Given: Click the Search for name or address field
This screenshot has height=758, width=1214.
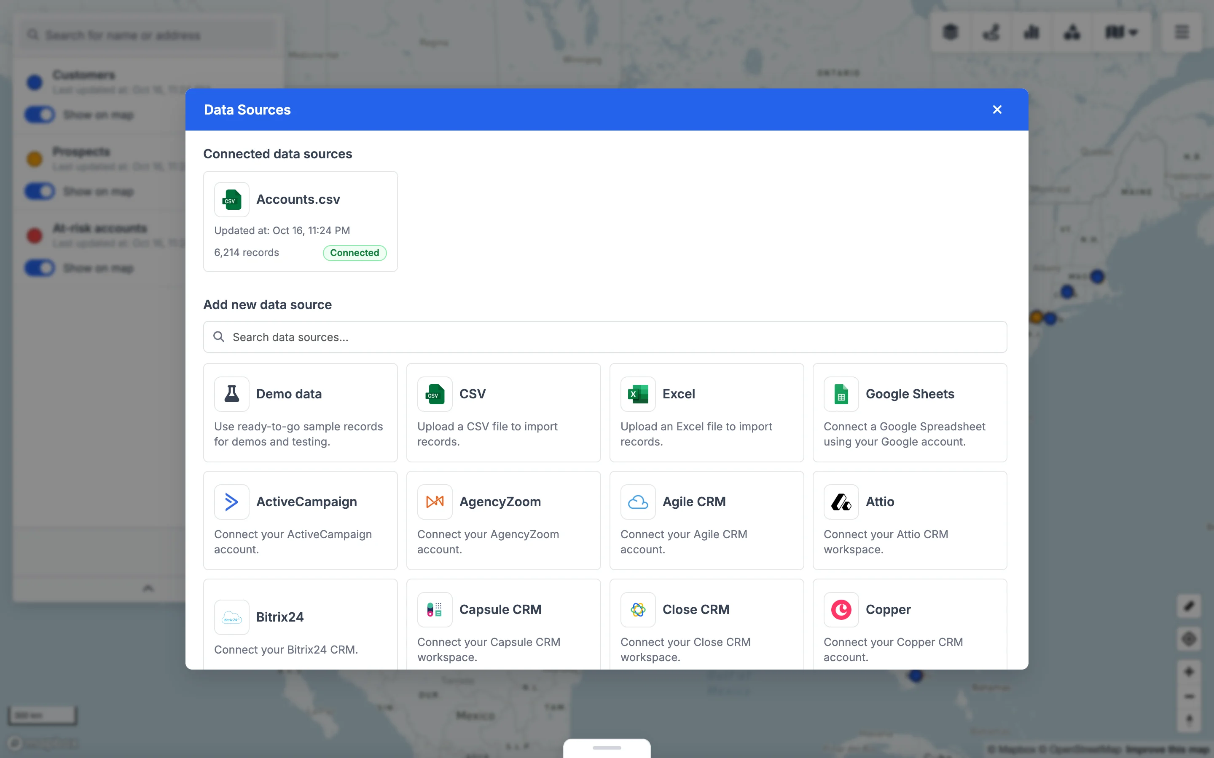Looking at the screenshot, I should (148, 35).
